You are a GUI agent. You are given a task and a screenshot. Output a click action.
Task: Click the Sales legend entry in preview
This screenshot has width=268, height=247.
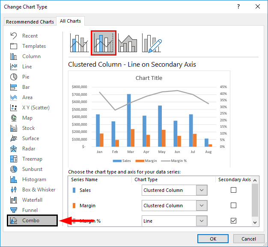[x=122, y=161]
